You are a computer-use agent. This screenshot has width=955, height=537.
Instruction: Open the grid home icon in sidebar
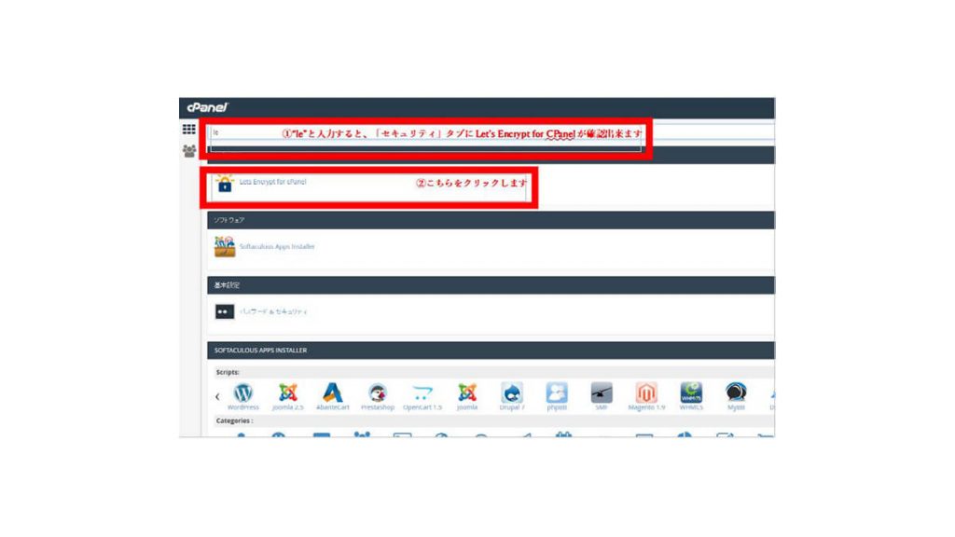pos(189,130)
